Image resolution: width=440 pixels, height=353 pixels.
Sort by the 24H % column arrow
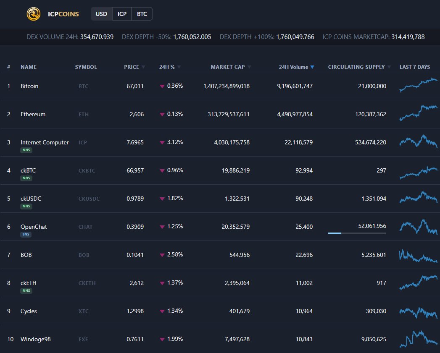(179, 67)
